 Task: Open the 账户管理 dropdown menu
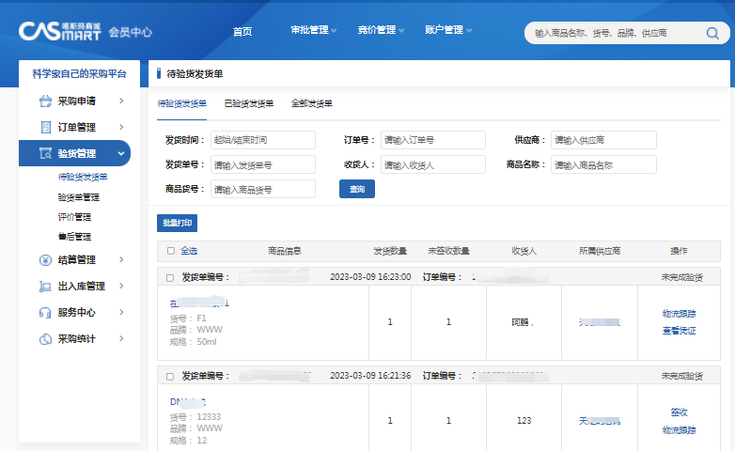(x=448, y=30)
